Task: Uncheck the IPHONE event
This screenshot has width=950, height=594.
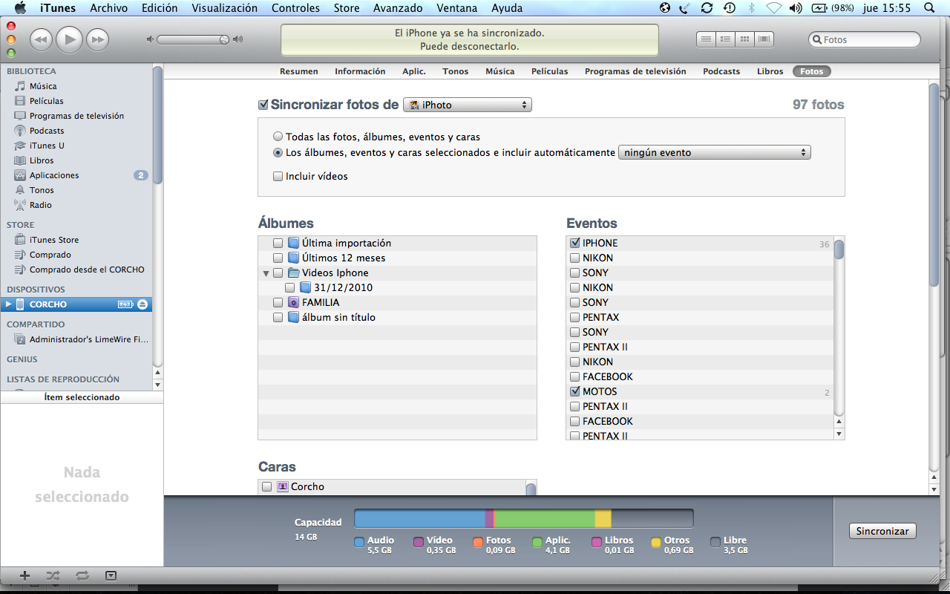Action: tap(574, 244)
